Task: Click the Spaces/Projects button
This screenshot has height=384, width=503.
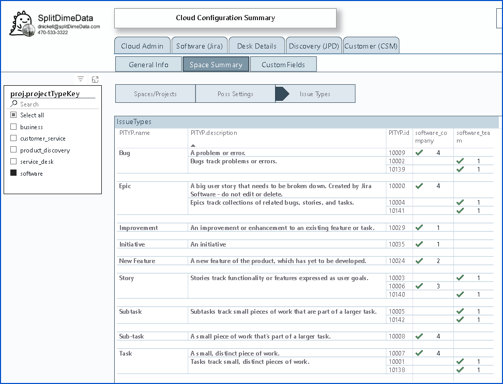Action: tap(155, 94)
